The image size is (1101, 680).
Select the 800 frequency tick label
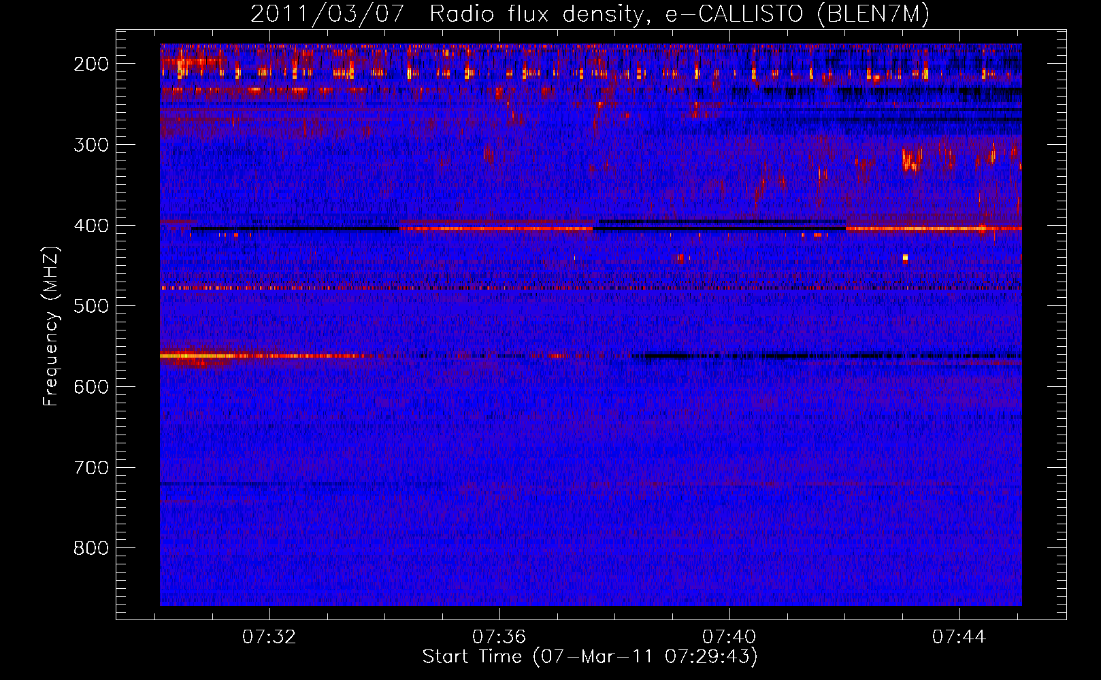click(x=91, y=548)
